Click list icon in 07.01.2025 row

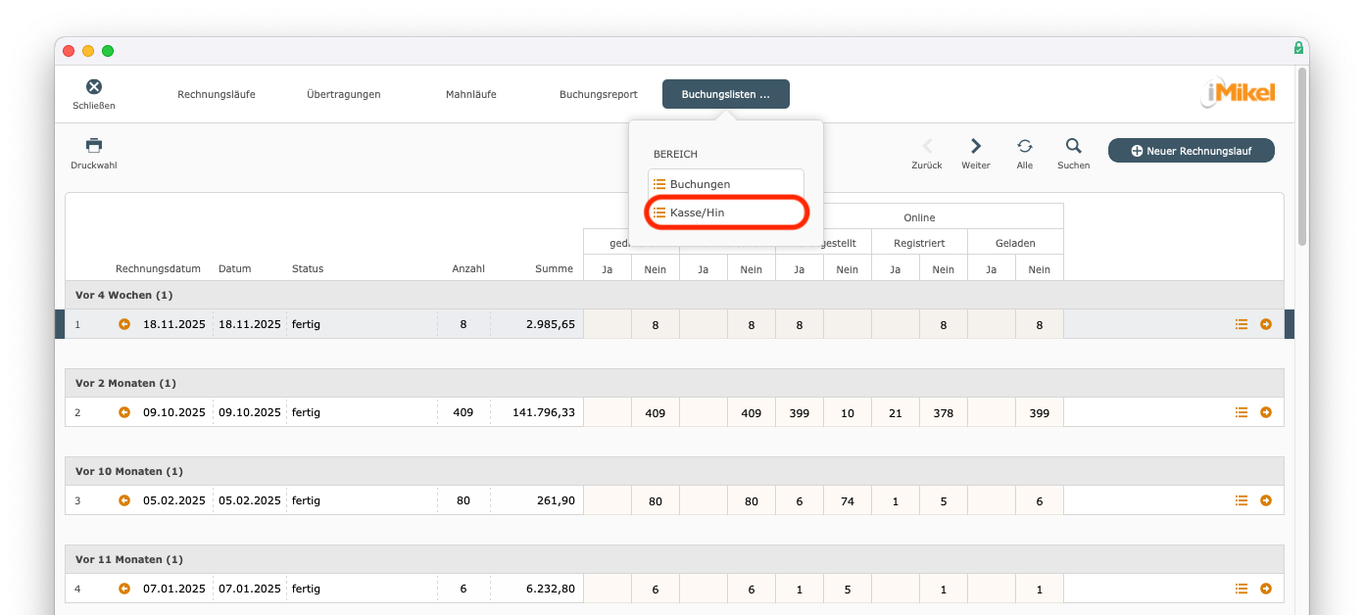[1242, 589]
